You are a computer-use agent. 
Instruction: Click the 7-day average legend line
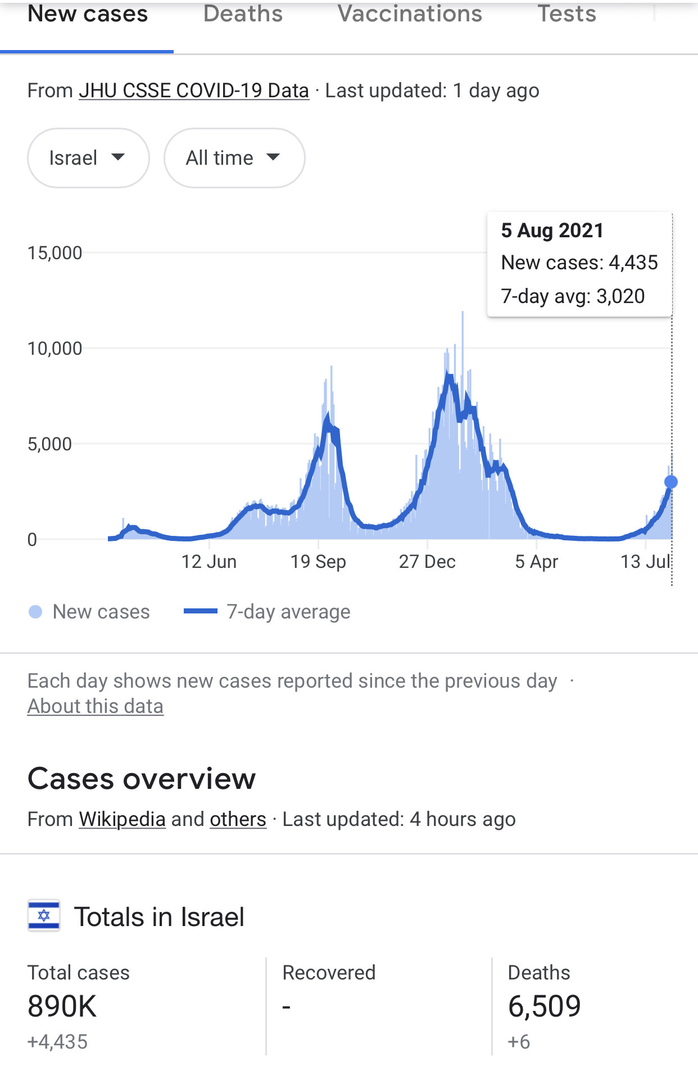pos(200,611)
